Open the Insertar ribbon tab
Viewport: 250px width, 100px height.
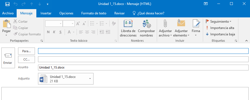(46, 13)
